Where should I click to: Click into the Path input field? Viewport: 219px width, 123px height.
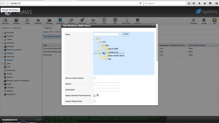106,34
